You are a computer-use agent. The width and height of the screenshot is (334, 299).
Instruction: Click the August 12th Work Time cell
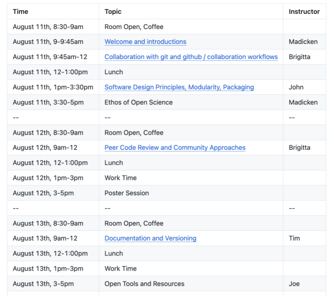pos(121,178)
